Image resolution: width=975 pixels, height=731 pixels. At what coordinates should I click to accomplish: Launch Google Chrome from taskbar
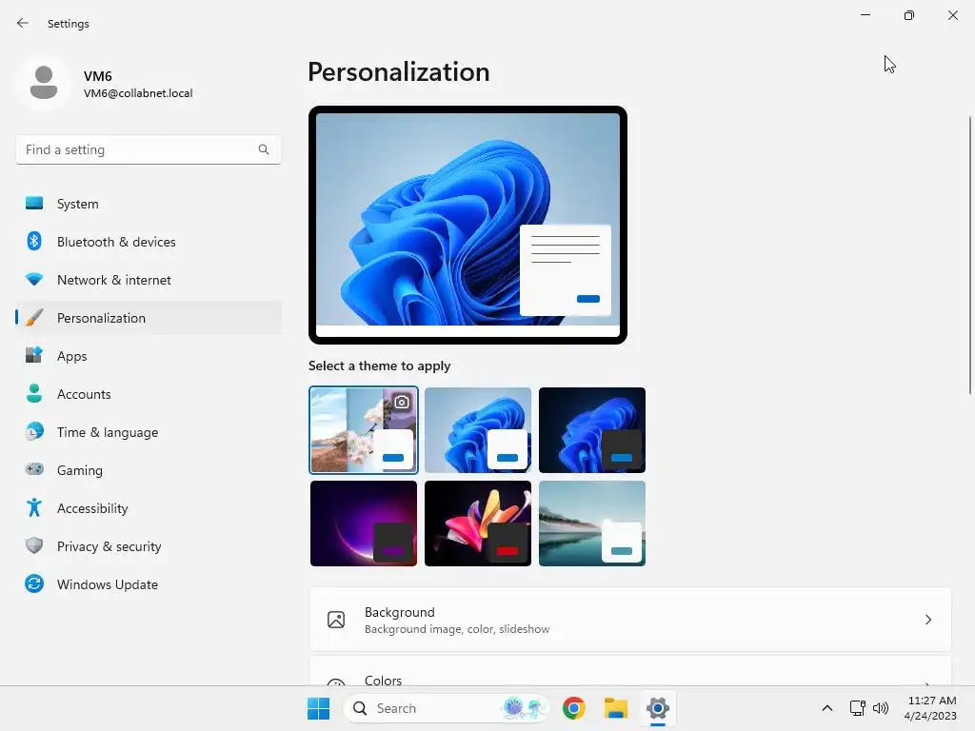pyautogui.click(x=574, y=708)
